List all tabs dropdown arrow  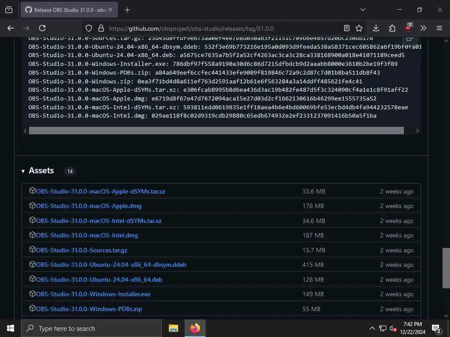click(363, 10)
